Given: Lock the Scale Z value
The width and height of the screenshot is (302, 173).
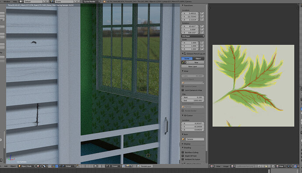Looking at the screenshot, I should [x=202, y=49].
